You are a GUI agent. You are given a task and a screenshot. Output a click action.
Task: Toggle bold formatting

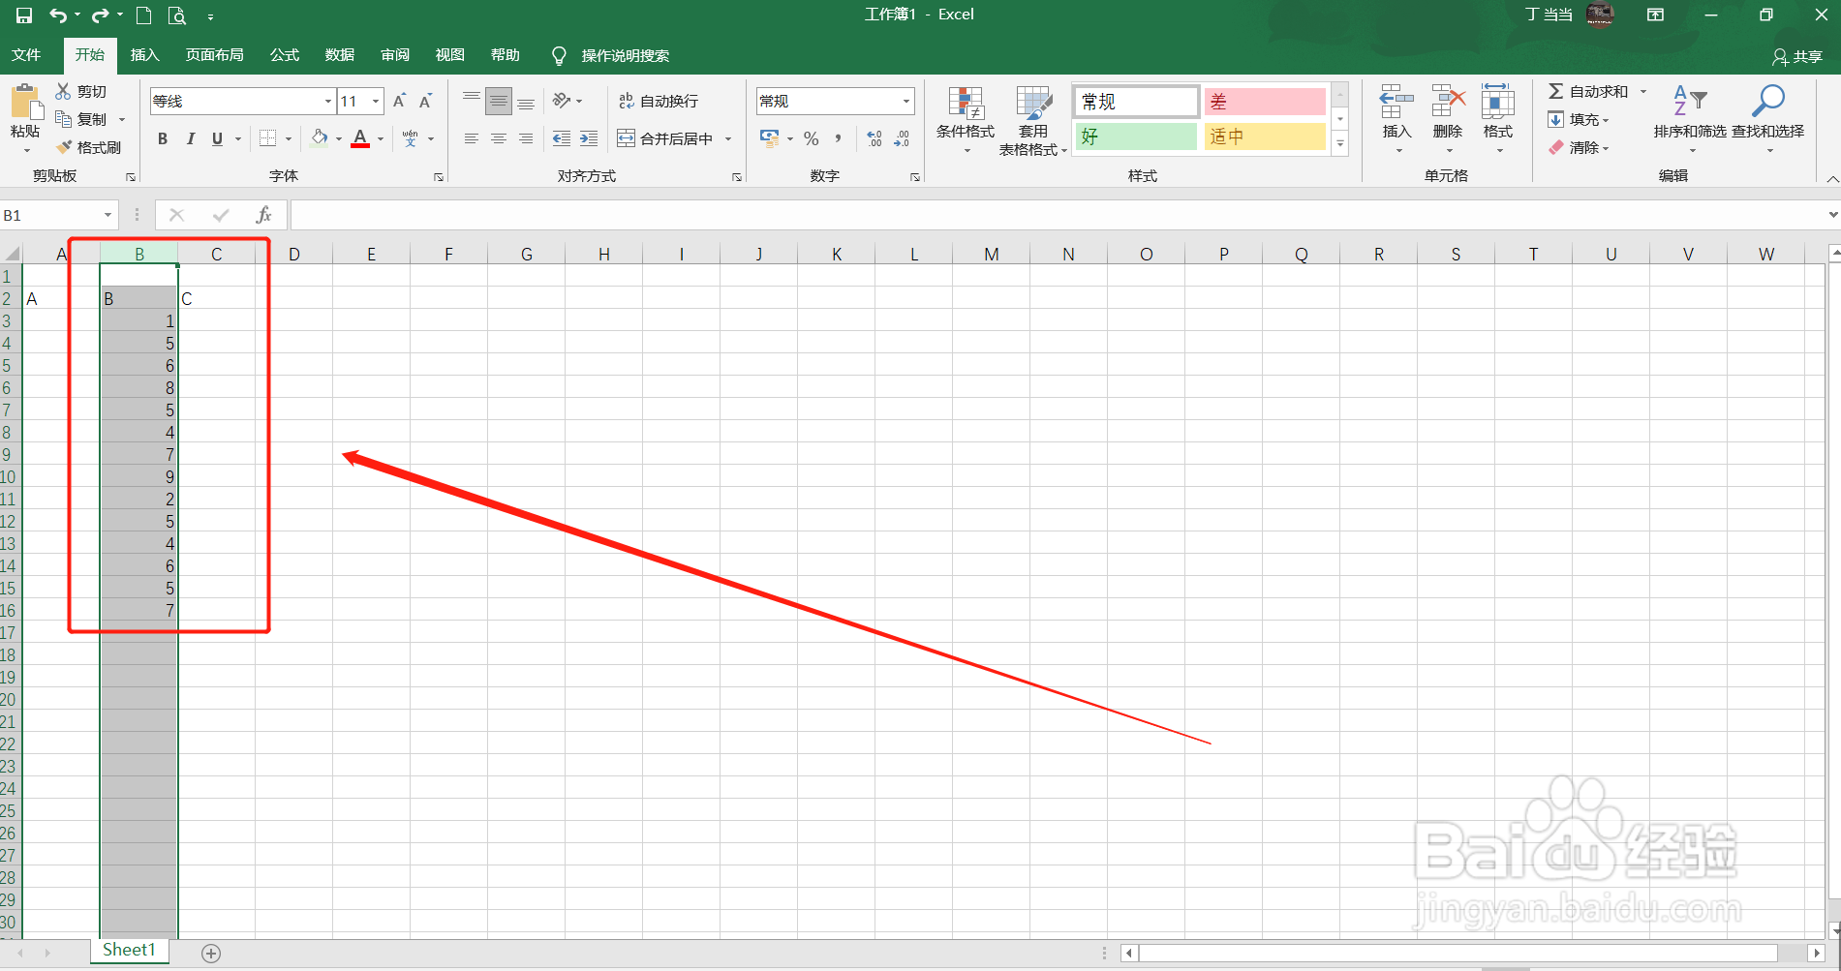click(x=163, y=138)
